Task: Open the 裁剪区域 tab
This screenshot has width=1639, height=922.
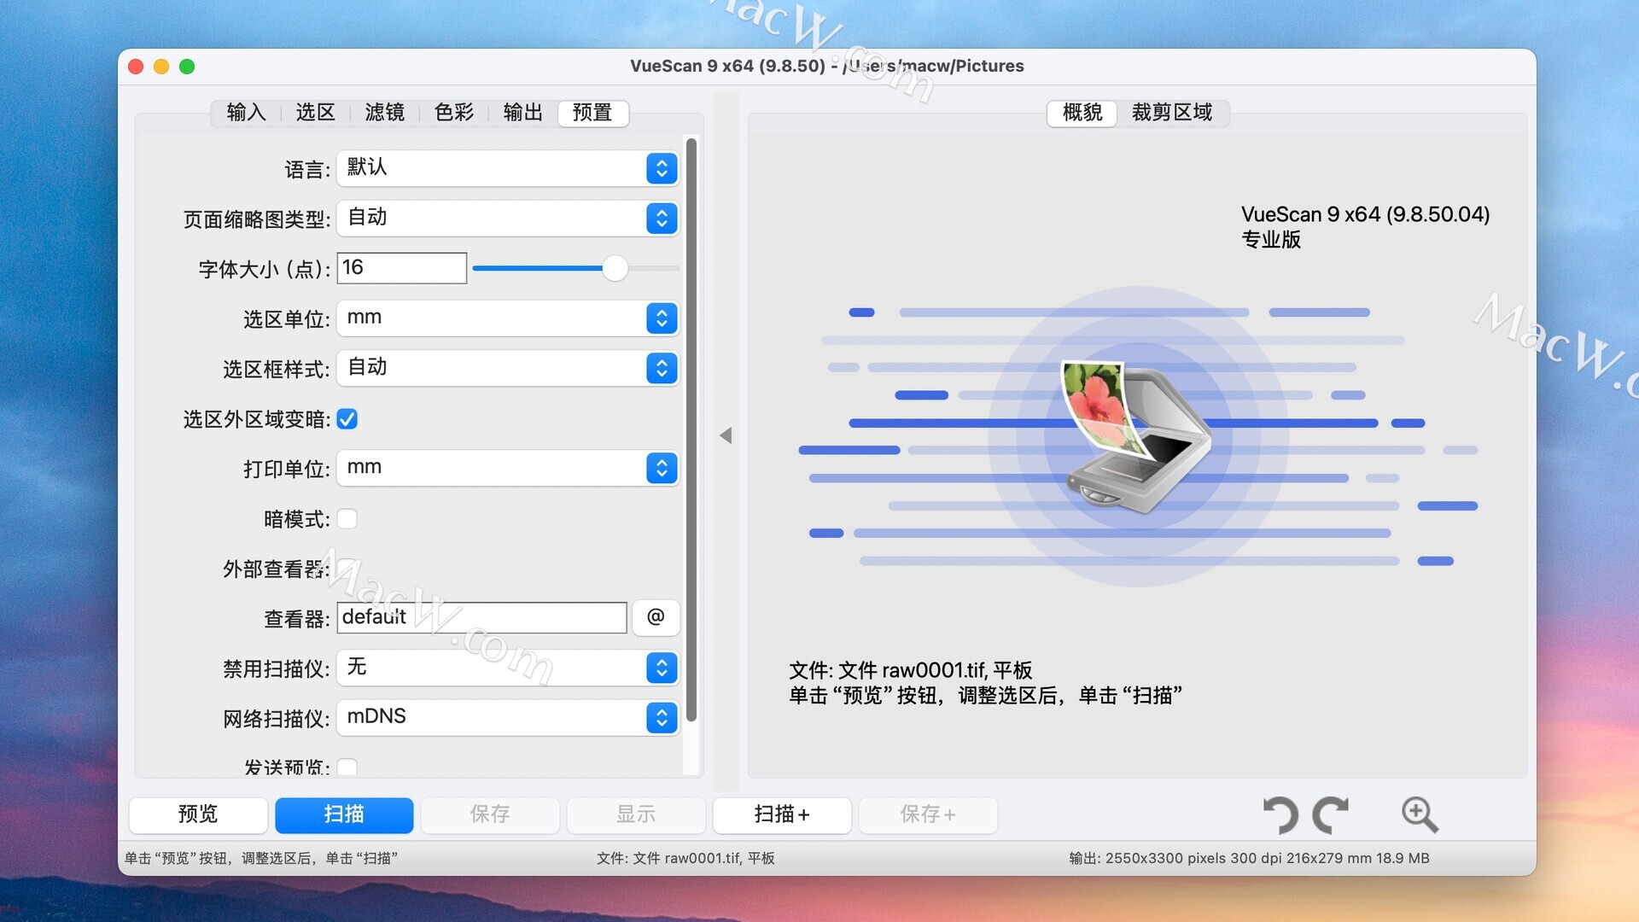Action: coord(1171,113)
